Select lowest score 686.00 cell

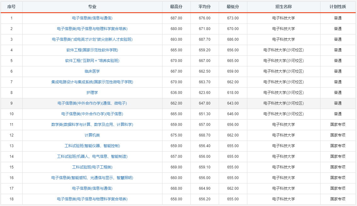tap(233, 39)
